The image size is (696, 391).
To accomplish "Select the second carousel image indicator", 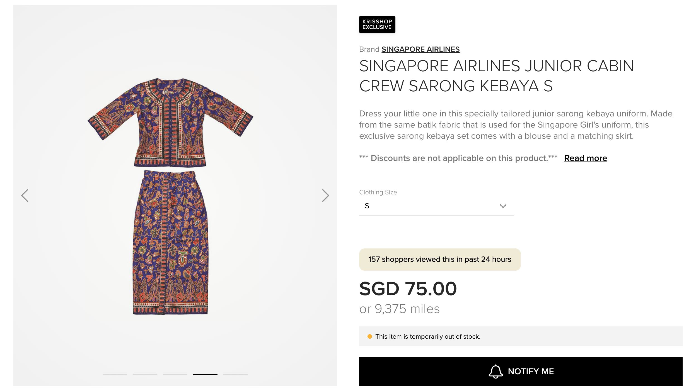I will (x=145, y=374).
